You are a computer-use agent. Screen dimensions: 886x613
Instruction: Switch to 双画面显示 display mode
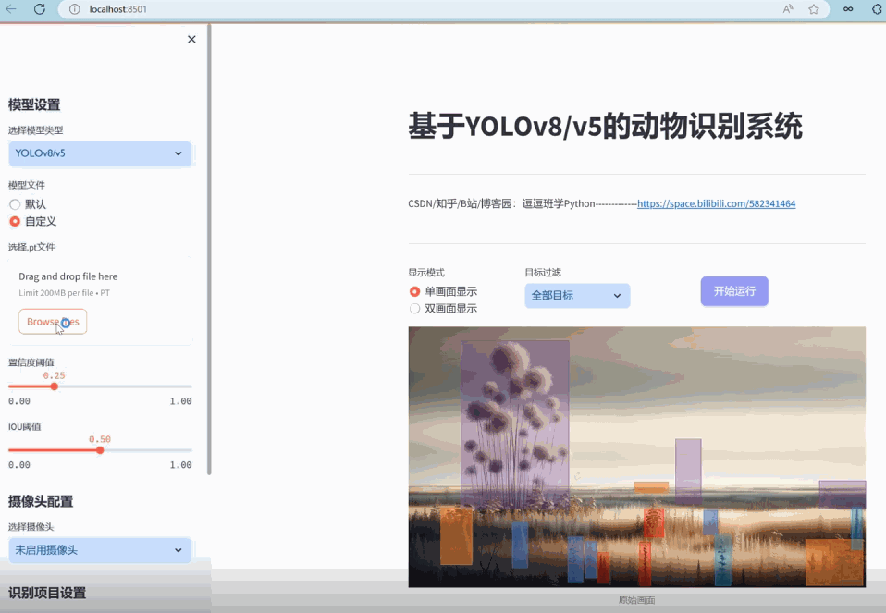pos(414,308)
